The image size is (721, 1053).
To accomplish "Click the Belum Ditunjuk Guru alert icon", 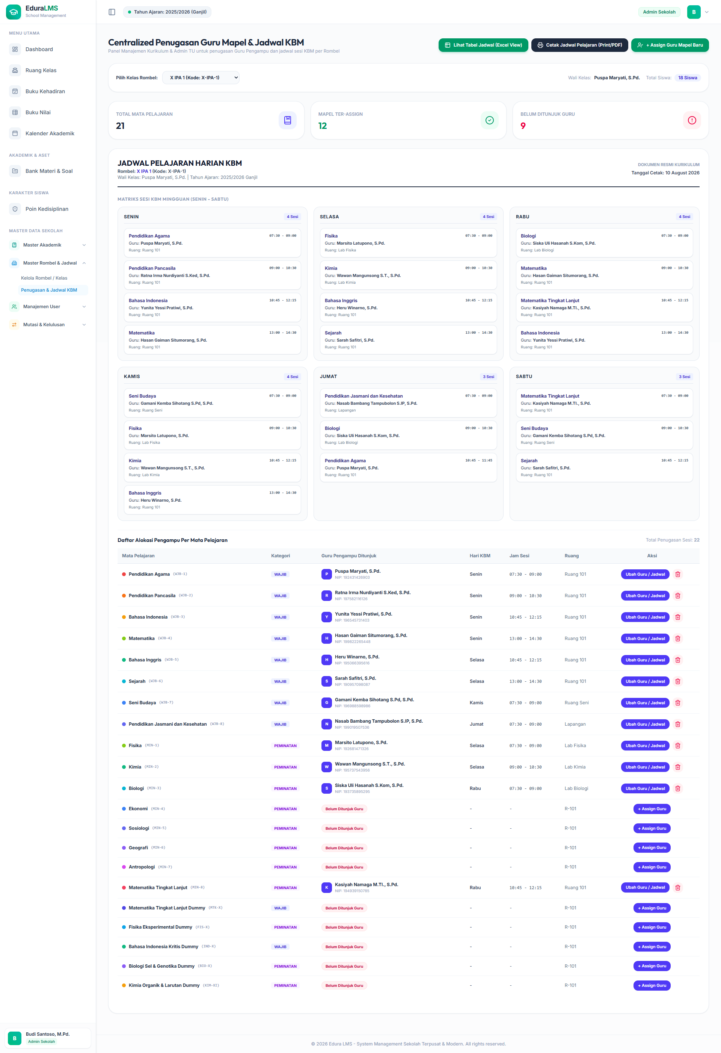I will tap(692, 120).
